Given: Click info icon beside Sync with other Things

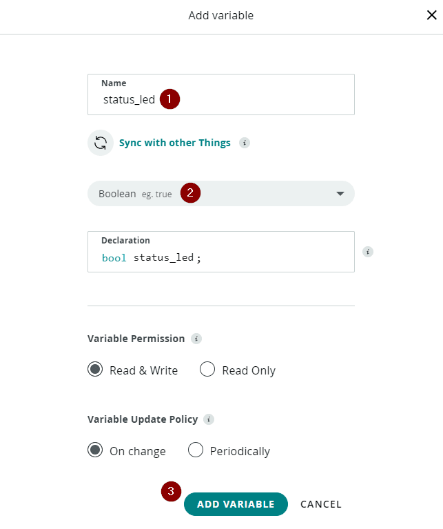Looking at the screenshot, I should (244, 143).
